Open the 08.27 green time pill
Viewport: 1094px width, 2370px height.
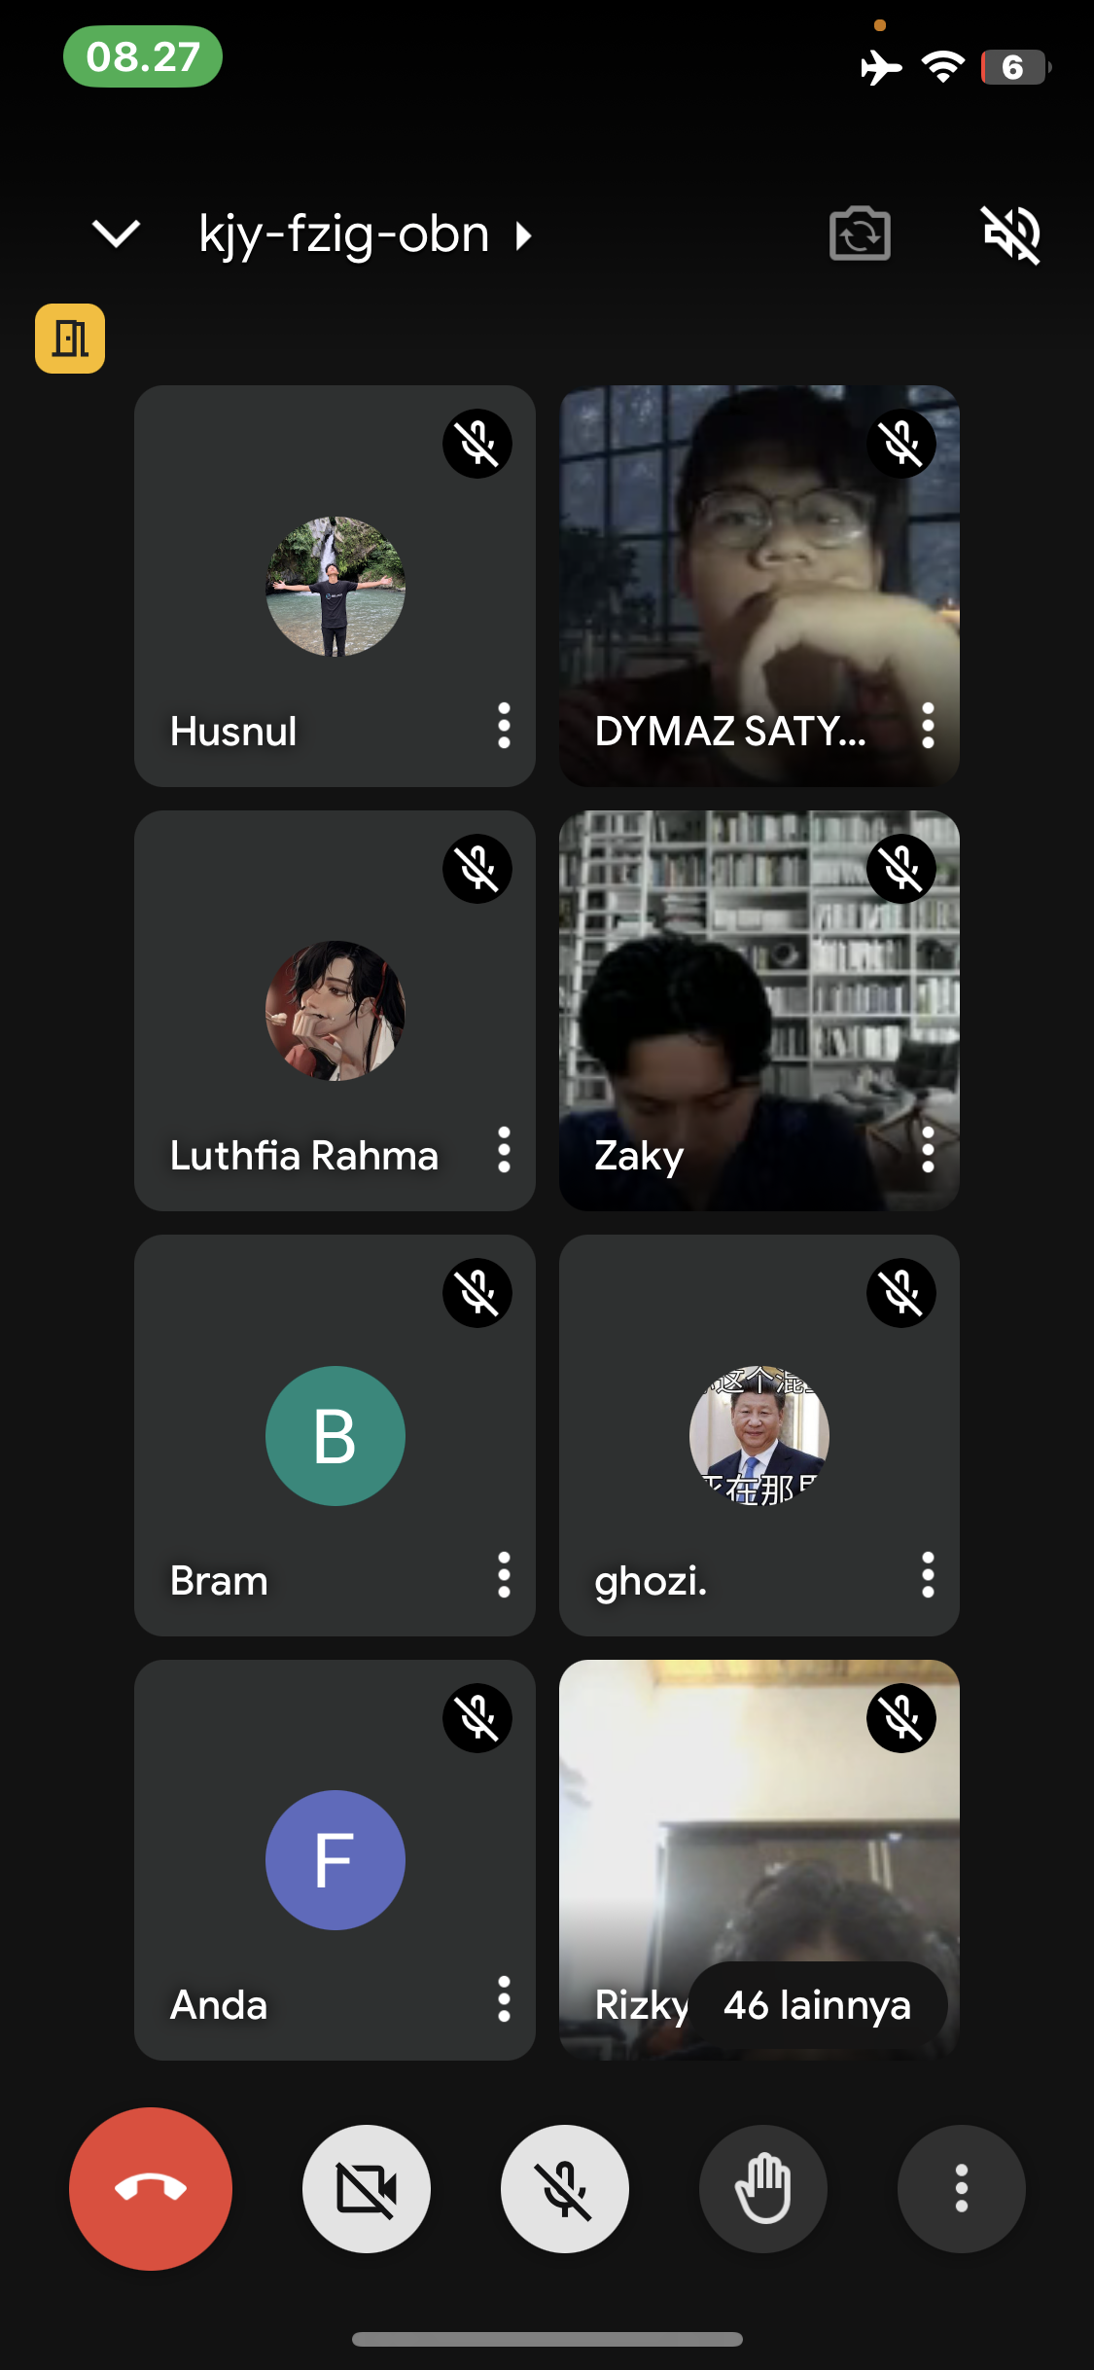[x=143, y=56]
